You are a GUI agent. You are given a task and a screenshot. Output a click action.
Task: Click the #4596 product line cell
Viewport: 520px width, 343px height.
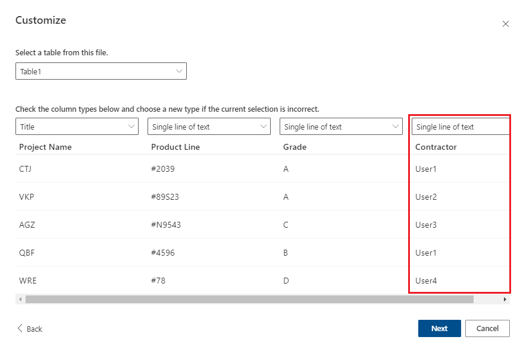pyautogui.click(x=163, y=253)
